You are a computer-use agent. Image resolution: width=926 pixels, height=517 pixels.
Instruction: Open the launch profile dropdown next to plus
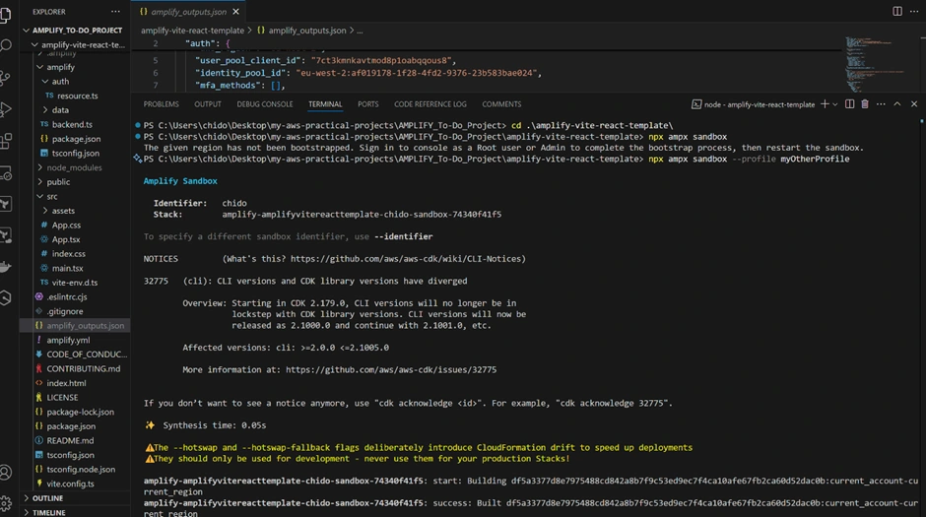835,104
